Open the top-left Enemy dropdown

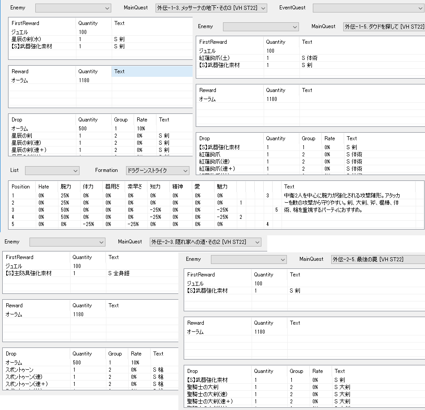(73, 8)
